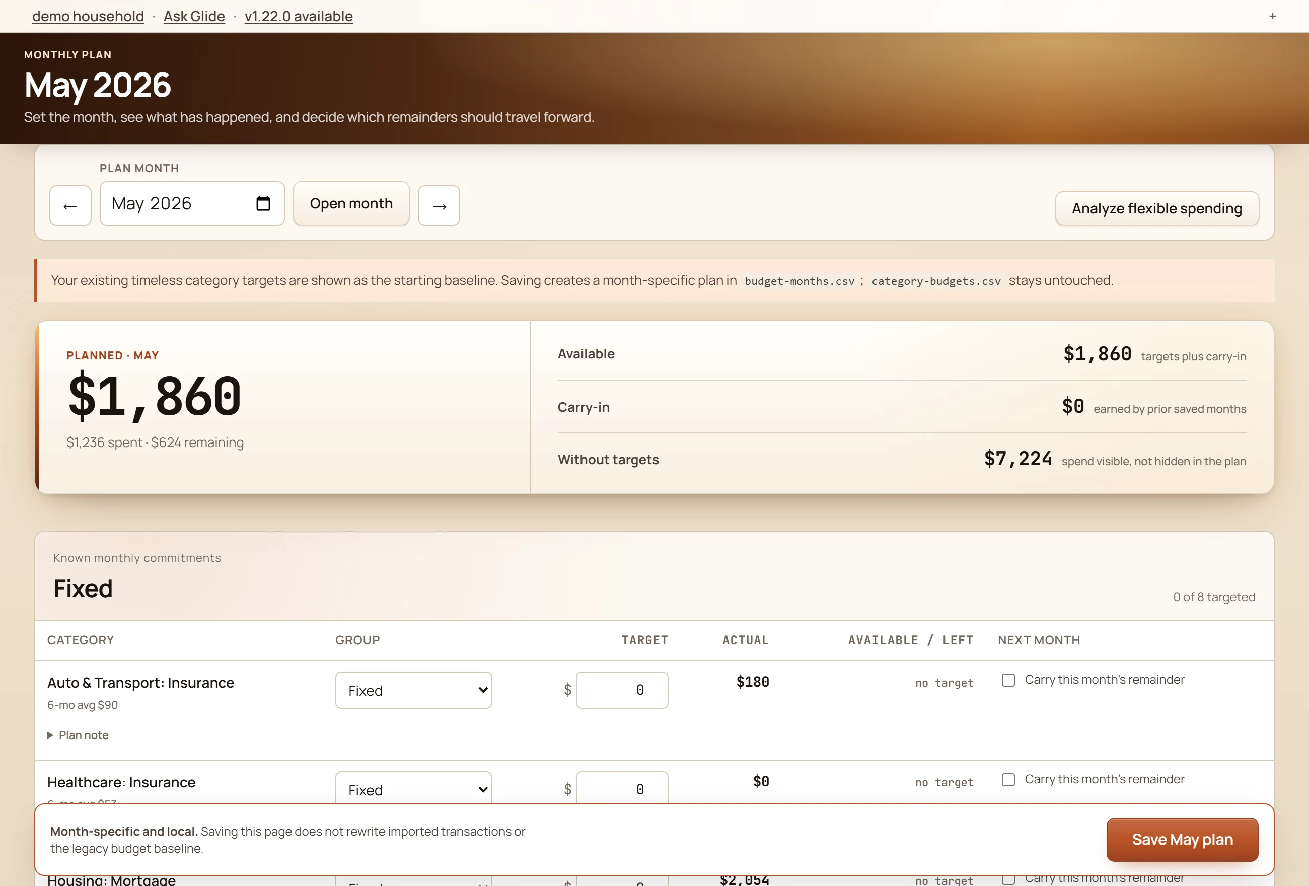The height and width of the screenshot is (886, 1309).
Task: Open the calendar picker icon
Action: (263, 203)
